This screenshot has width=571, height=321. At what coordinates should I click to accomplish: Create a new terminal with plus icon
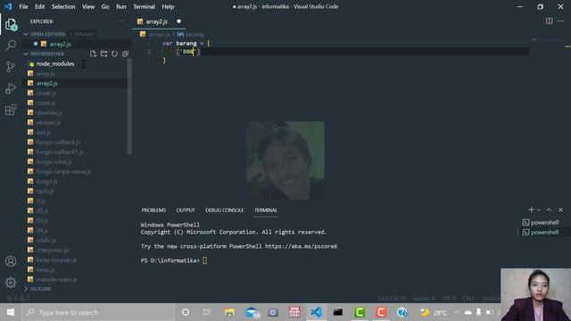coord(532,210)
